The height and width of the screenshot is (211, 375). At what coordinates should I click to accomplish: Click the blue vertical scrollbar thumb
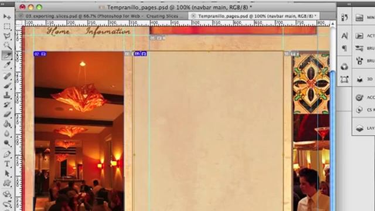click(332, 141)
